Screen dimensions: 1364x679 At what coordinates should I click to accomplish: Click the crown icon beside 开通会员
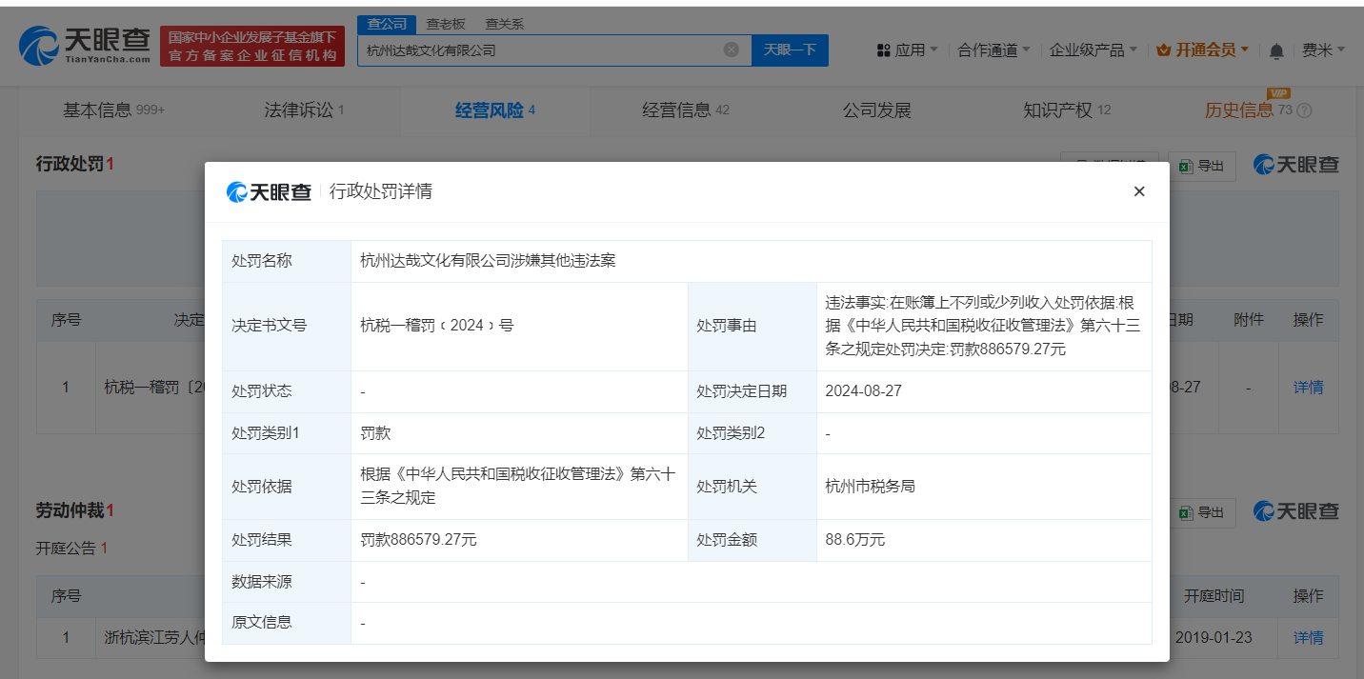coord(1164,50)
